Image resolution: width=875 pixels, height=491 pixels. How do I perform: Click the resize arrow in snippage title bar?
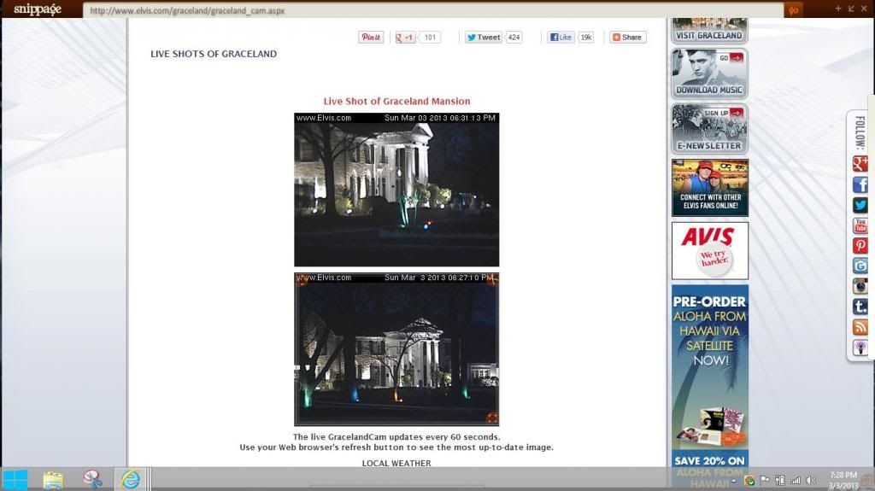[851, 9]
